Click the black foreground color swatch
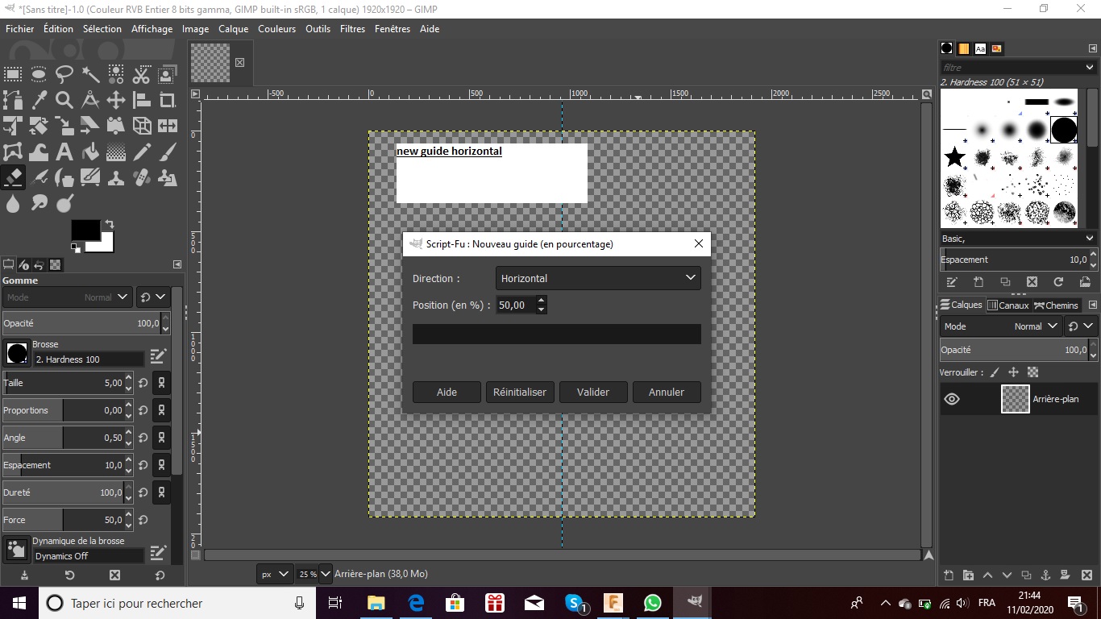1101x619 pixels. point(85,230)
